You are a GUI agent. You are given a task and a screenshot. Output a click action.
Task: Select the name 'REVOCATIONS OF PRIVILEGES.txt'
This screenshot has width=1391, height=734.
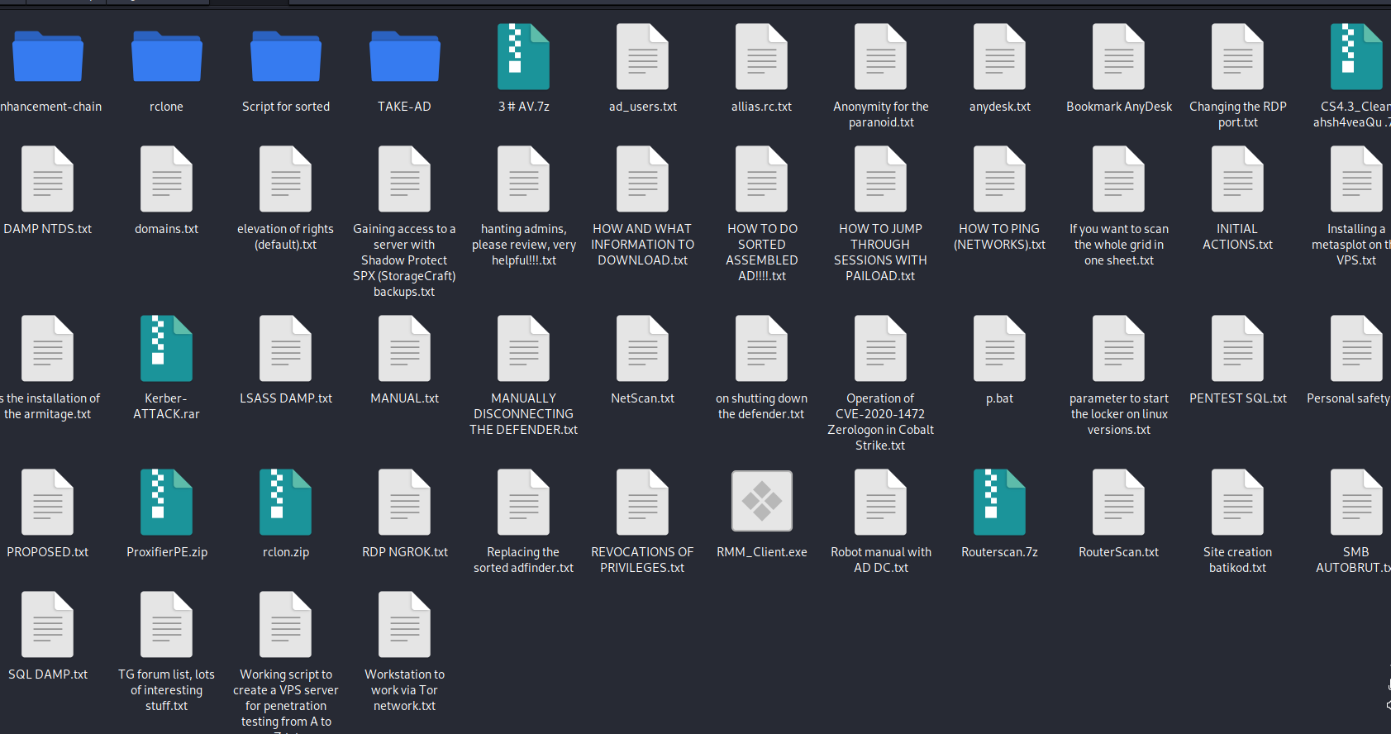(x=643, y=560)
